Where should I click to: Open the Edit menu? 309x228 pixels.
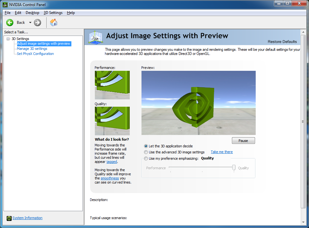[18, 13]
